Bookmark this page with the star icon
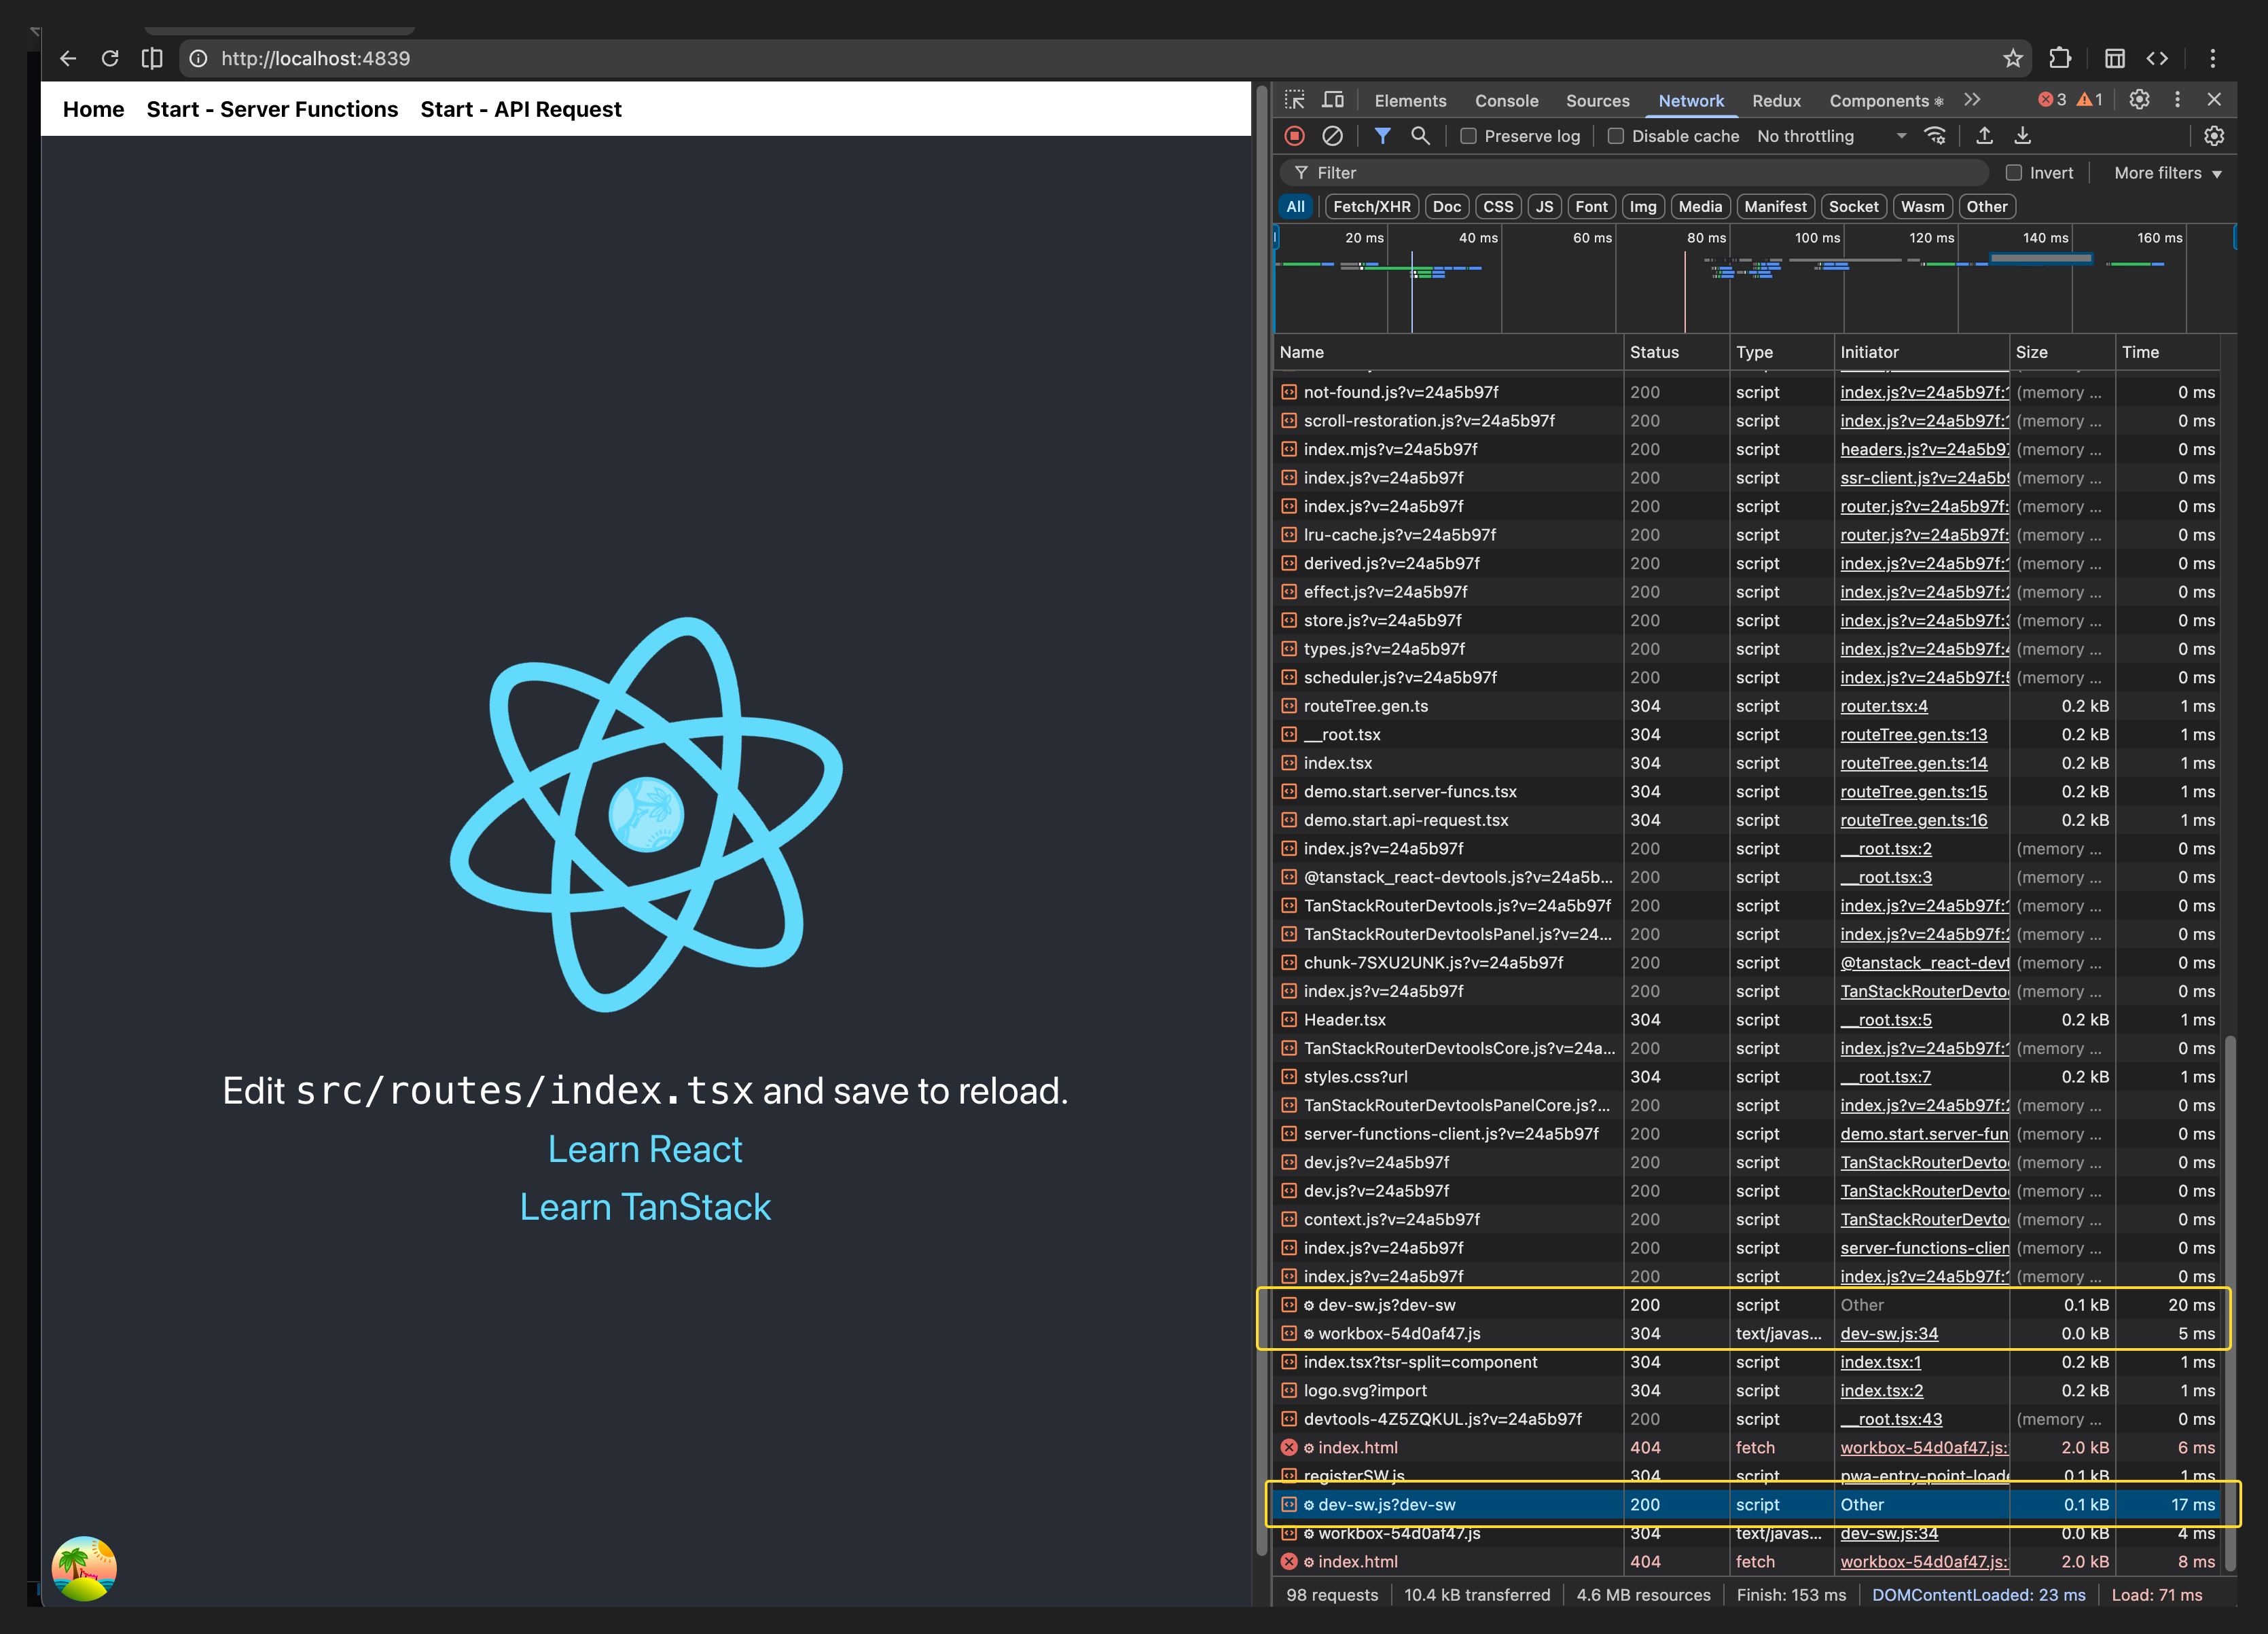This screenshot has width=2268, height=1634. coord(2013,58)
